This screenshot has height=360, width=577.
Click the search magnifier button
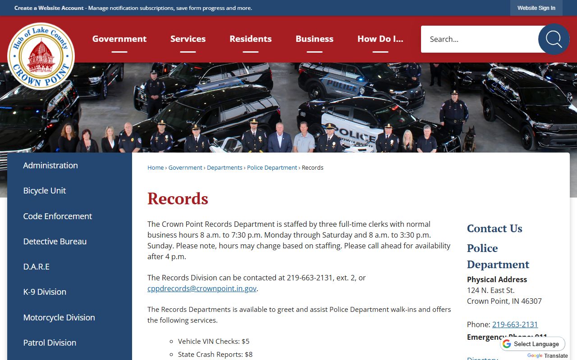click(554, 39)
